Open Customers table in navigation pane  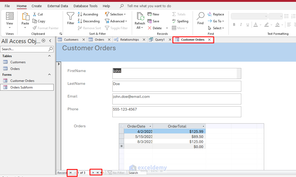18,62
